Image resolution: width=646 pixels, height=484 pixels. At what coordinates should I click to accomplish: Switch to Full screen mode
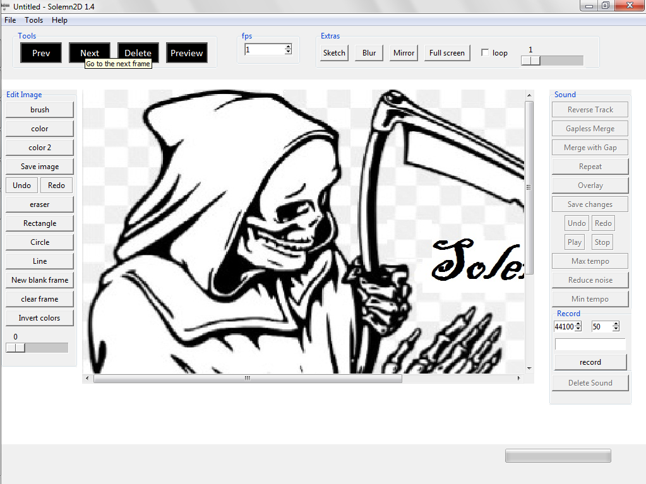click(x=447, y=53)
